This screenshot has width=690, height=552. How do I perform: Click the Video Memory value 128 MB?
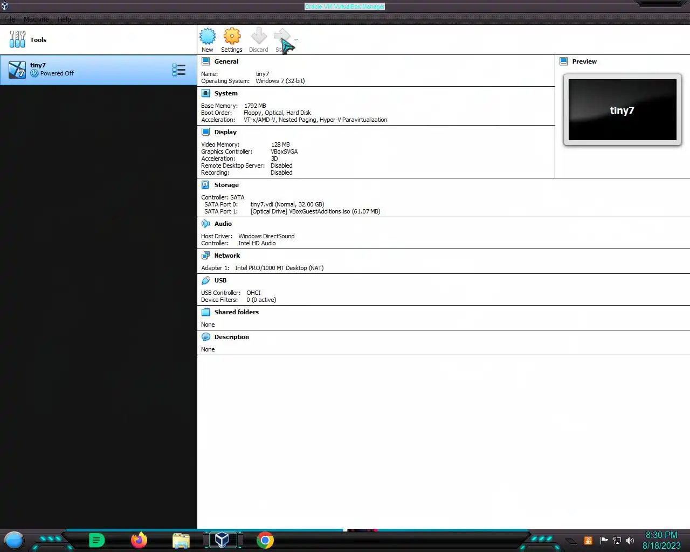tap(280, 144)
